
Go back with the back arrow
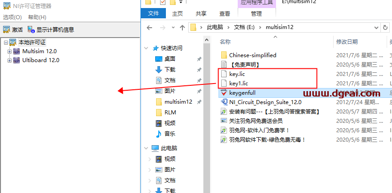[x=149, y=28]
